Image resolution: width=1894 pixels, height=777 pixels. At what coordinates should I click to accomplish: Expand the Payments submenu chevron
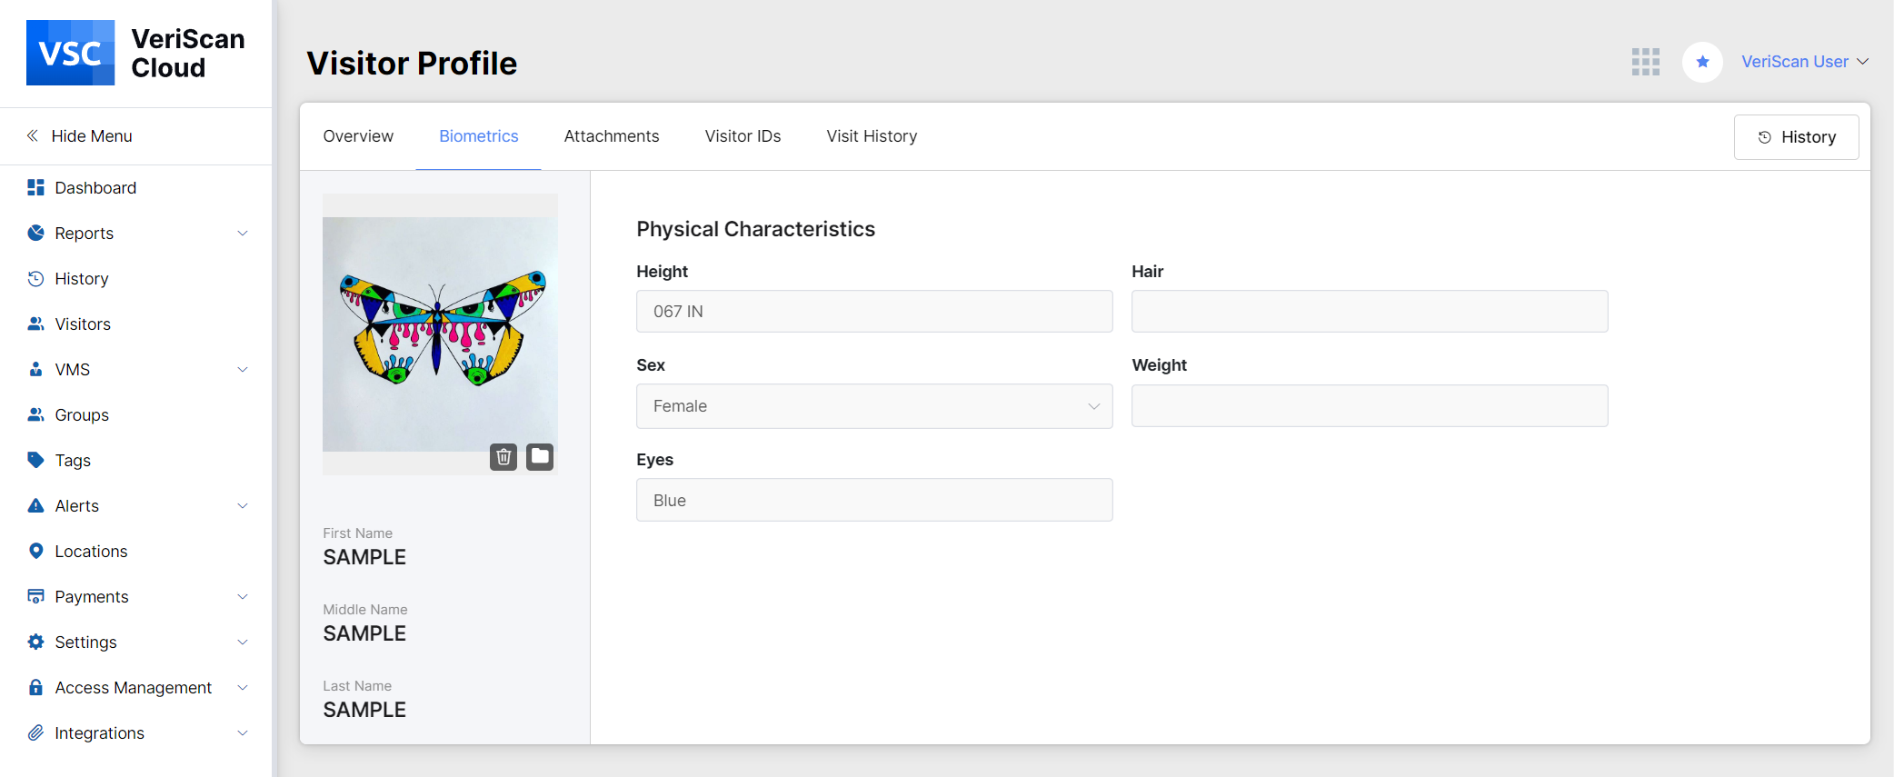point(243,596)
